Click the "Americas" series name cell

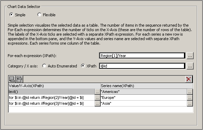pos(144,92)
